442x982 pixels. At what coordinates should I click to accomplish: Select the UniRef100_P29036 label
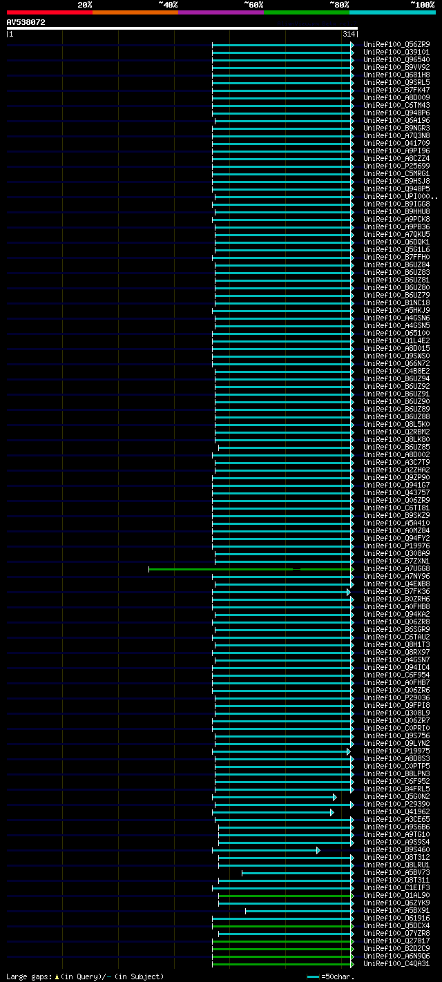[x=396, y=697]
